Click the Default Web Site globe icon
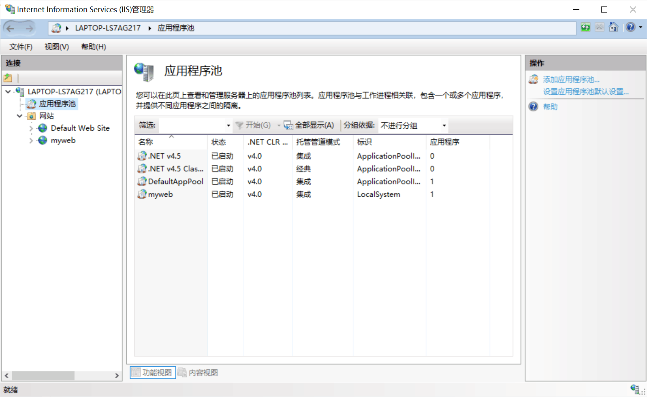 click(43, 128)
